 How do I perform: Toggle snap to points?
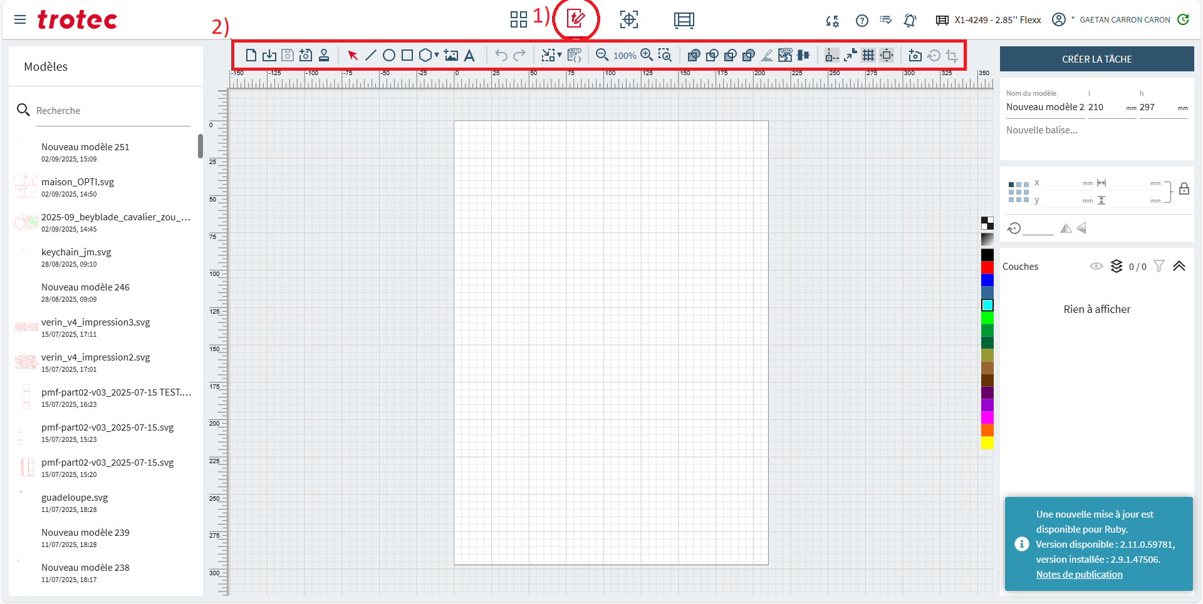(x=850, y=55)
